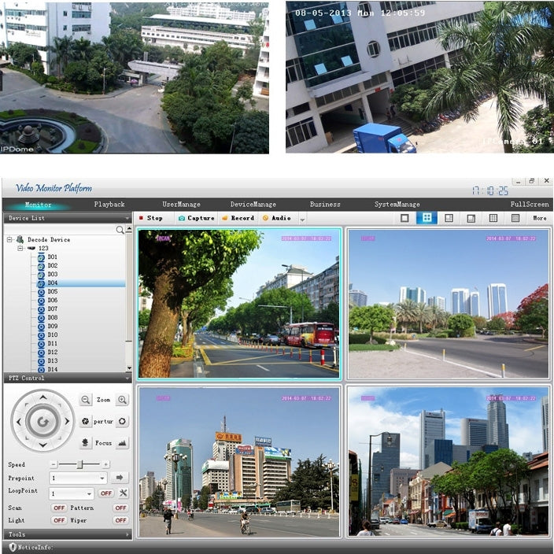The height and width of the screenshot is (554, 554).
Task: Tilt camera up with PTZ arrow
Action: (x=42, y=397)
